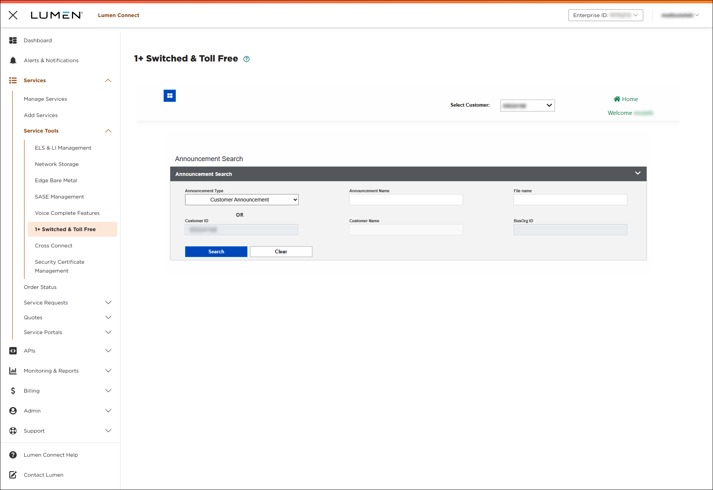Select SASE Management

tap(59, 197)
